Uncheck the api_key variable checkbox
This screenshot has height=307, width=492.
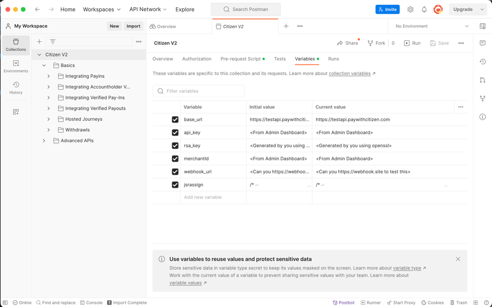coord(175,133)
